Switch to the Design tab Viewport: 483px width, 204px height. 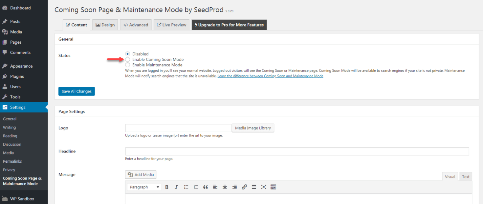click(x=105, y=25)
